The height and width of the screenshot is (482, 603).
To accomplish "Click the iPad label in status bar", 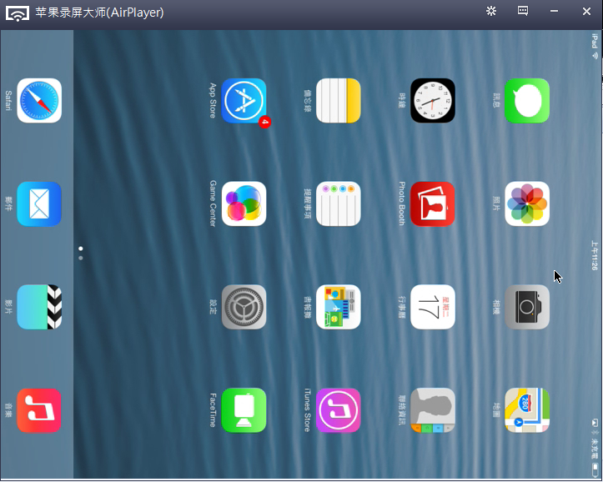I will 595,41.
